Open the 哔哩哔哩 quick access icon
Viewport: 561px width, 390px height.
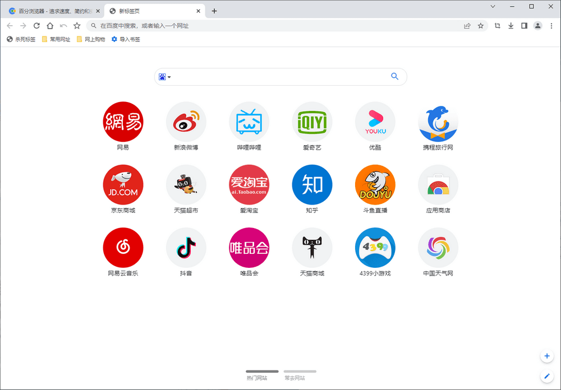[x=249, y=122]
